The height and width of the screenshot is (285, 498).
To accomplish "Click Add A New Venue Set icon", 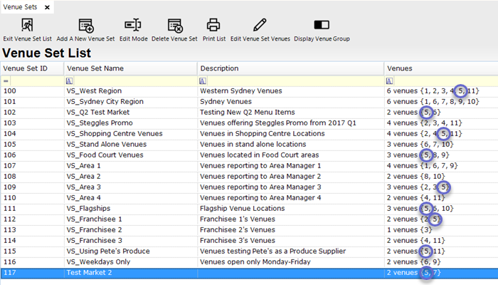I will click(85, 26).
